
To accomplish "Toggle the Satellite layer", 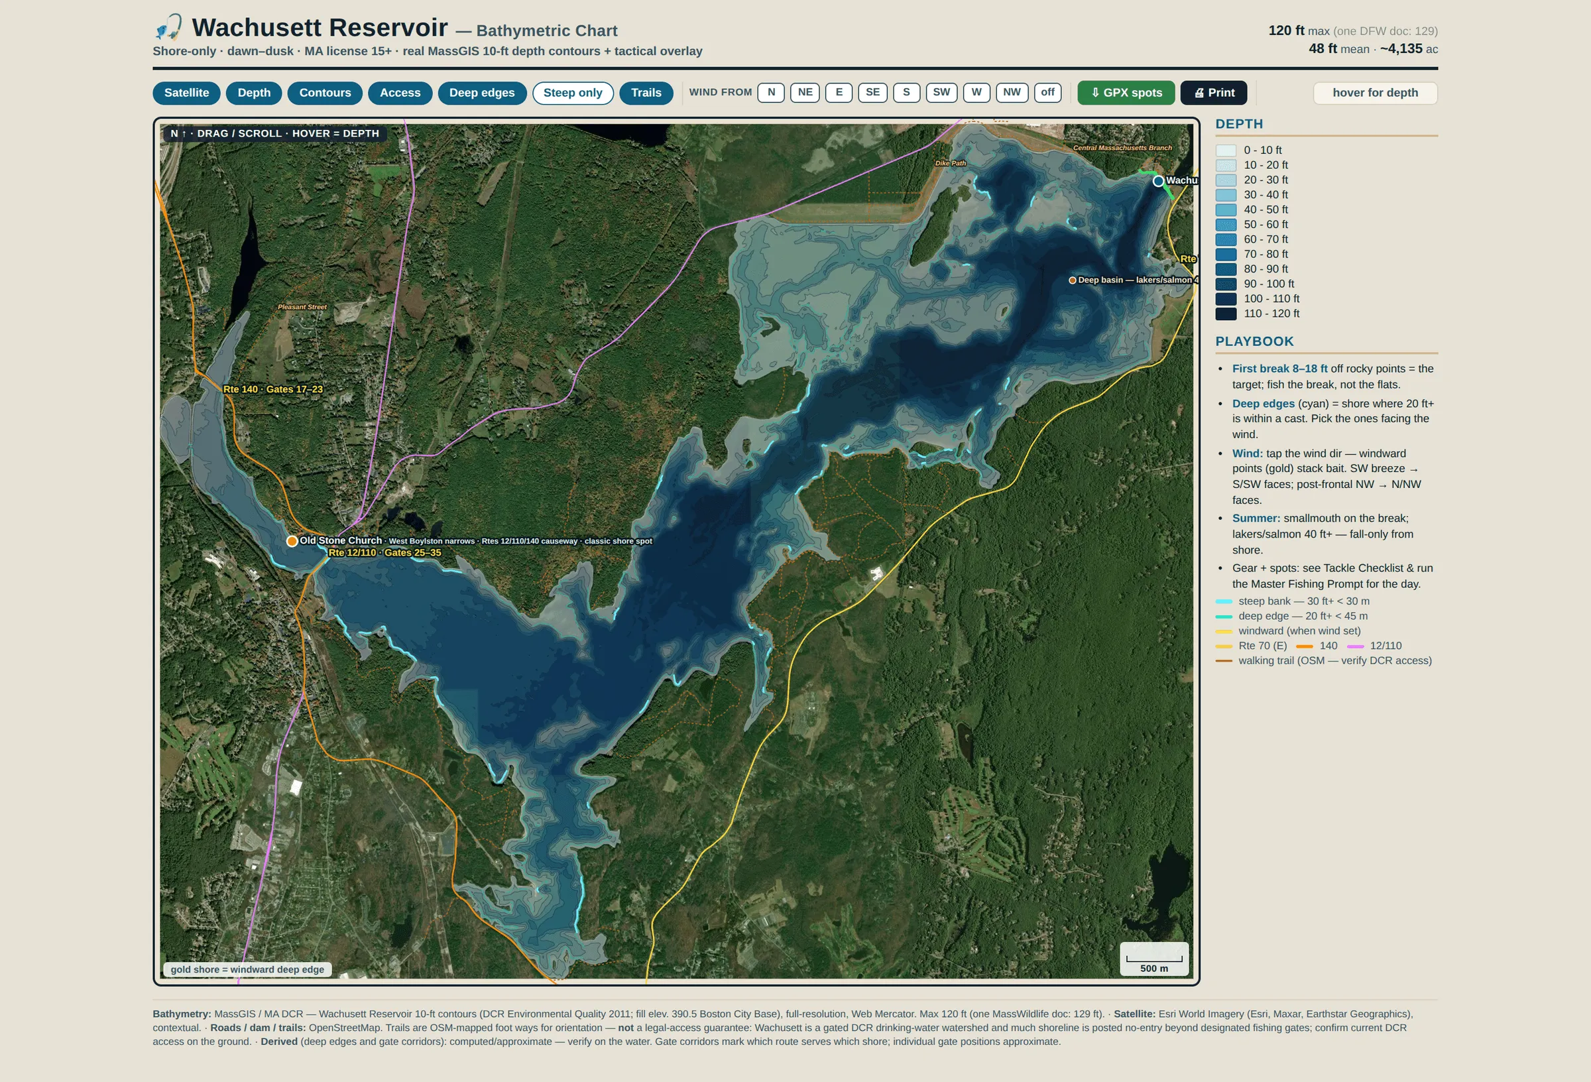I will pos(186,93).
